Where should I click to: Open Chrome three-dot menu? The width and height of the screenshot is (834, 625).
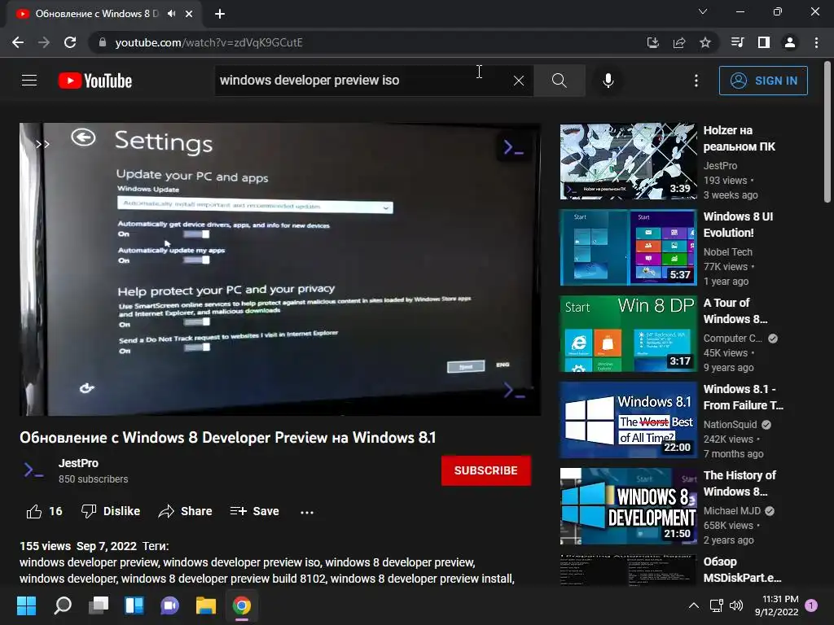click(816, 42)
